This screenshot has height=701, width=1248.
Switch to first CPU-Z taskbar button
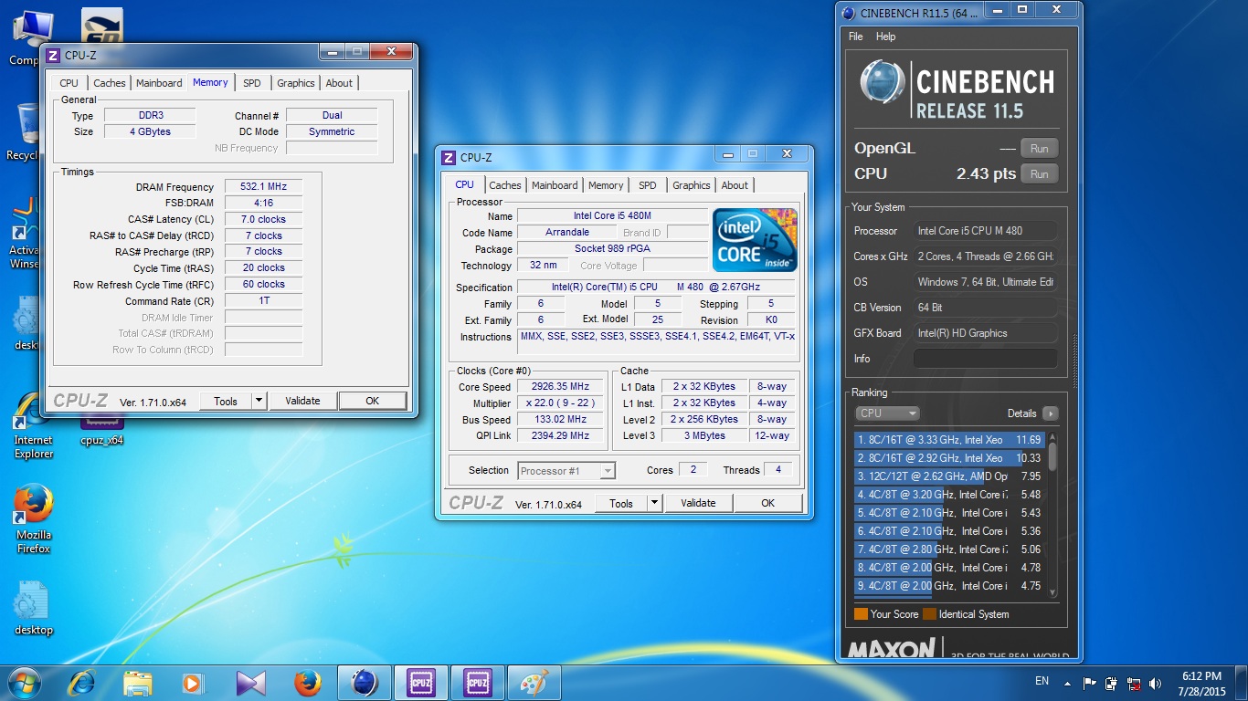tap(421, 683)
